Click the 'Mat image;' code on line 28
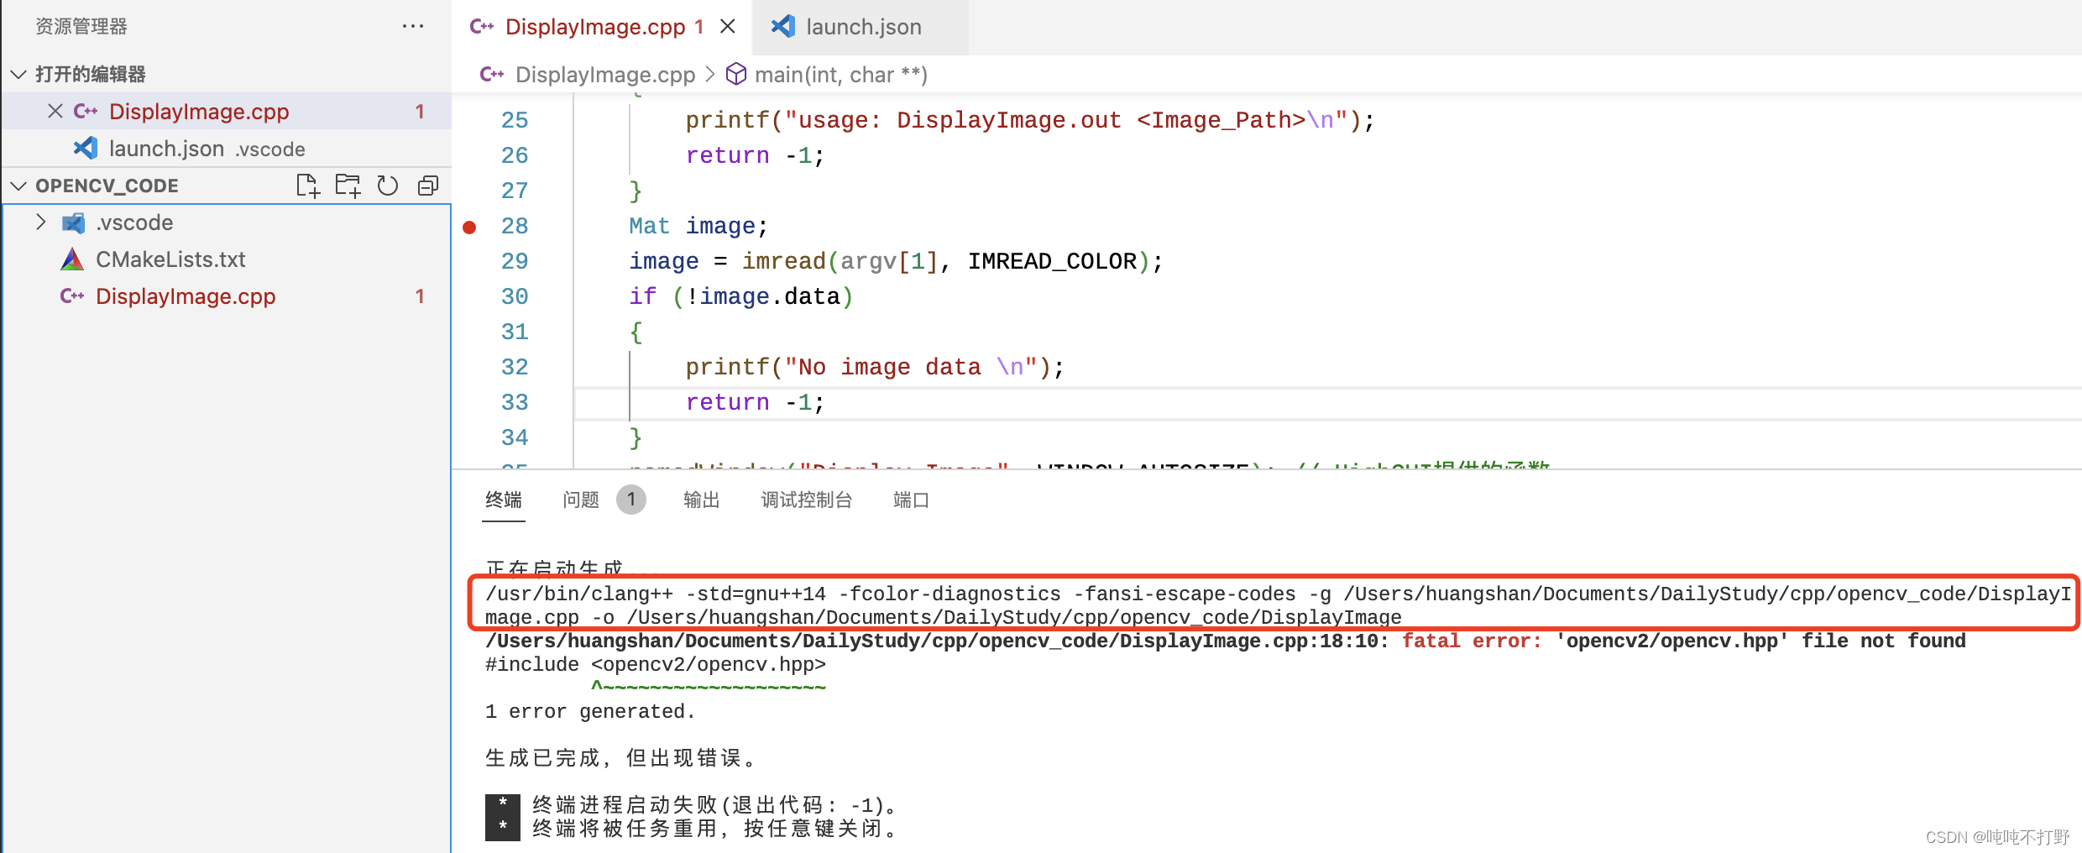2082x853 pixels. pos(698,226)
